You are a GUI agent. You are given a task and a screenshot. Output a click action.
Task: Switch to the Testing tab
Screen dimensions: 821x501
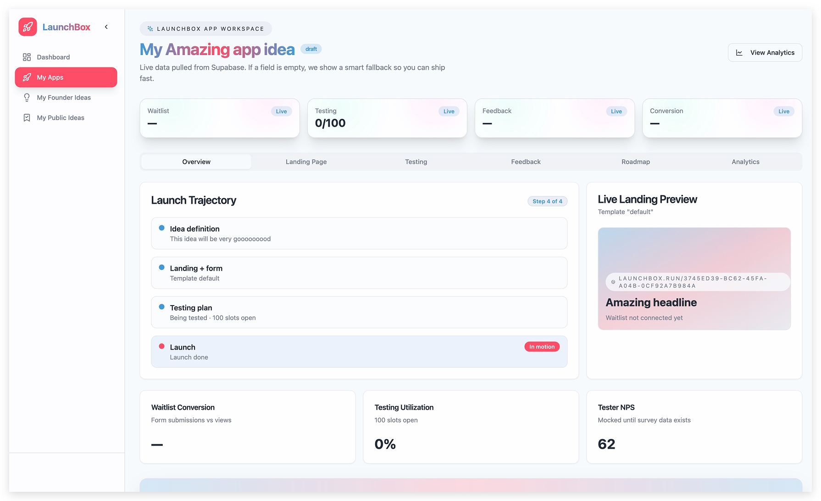[x=416, y=161]
